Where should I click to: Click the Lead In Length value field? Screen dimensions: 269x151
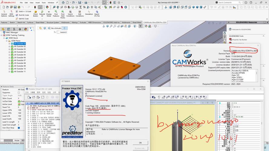click(21, 122)
